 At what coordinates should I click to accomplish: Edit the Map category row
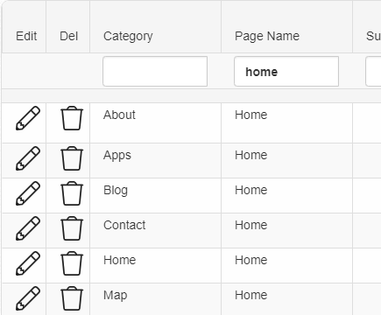pos(28,298)
